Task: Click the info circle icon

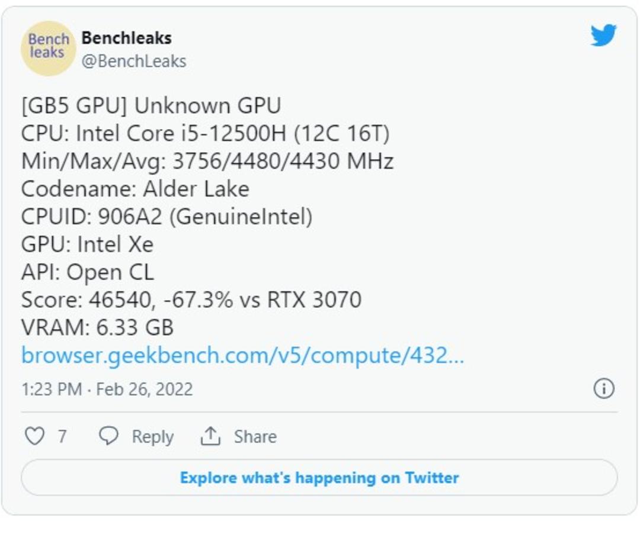Action: [604, 388]
